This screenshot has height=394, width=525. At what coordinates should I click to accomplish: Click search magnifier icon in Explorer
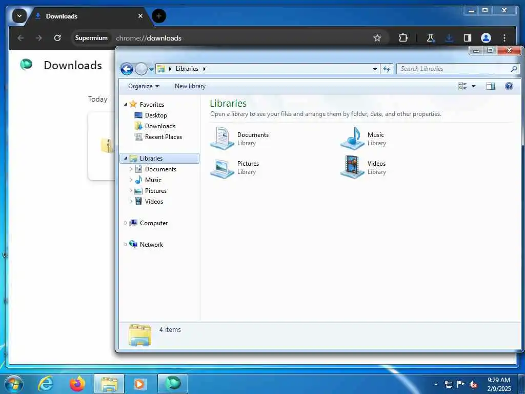point(514,69)
